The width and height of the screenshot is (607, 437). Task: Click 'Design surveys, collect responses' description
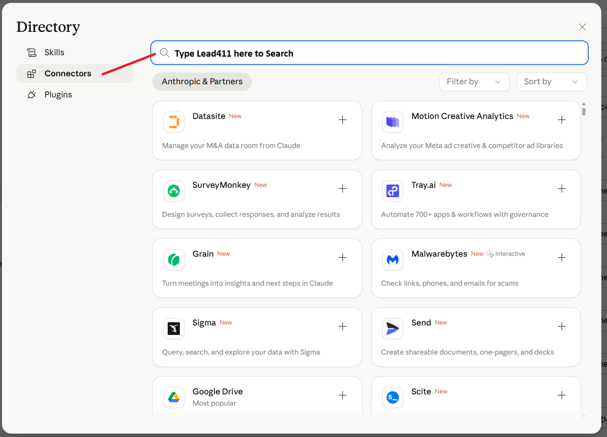[251, 215]
